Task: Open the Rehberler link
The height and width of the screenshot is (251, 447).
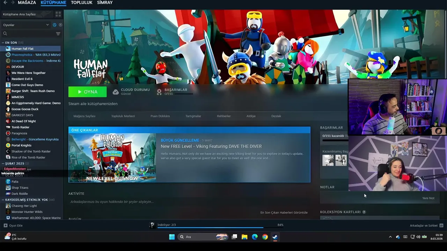Action: pos(223,116)
